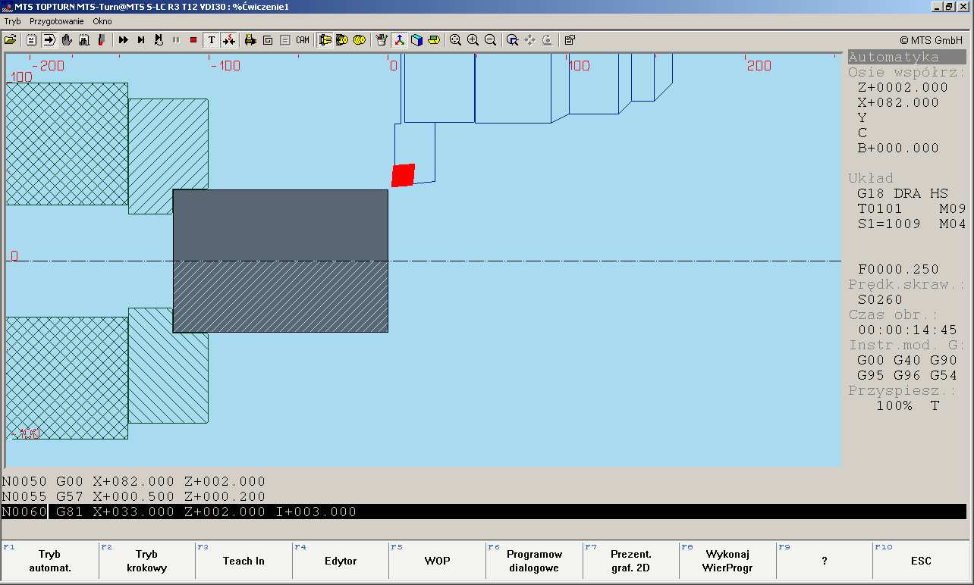Screen dimensions: 974x585
Task: Click the fast-forward double arrow icon
Action: [123, 39]
